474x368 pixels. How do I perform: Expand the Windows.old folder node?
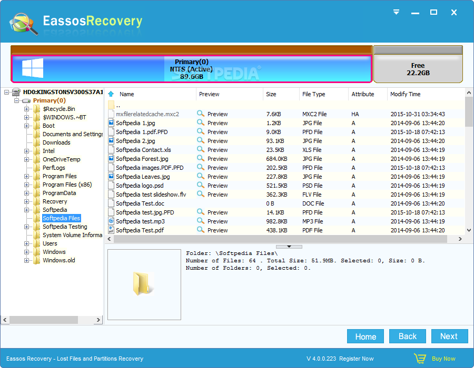coord(27,260)
